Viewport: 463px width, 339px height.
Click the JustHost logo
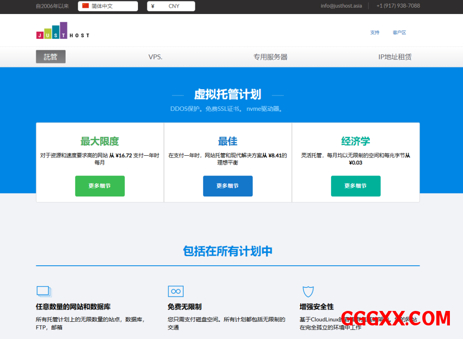pos(62,31)
